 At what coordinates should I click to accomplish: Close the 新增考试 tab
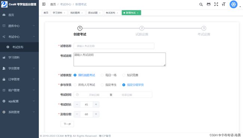(x=138, y=13)
